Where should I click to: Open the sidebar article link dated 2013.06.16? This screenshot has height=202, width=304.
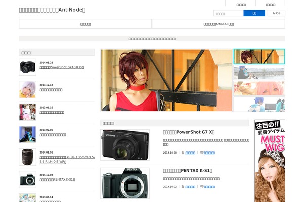52,112
